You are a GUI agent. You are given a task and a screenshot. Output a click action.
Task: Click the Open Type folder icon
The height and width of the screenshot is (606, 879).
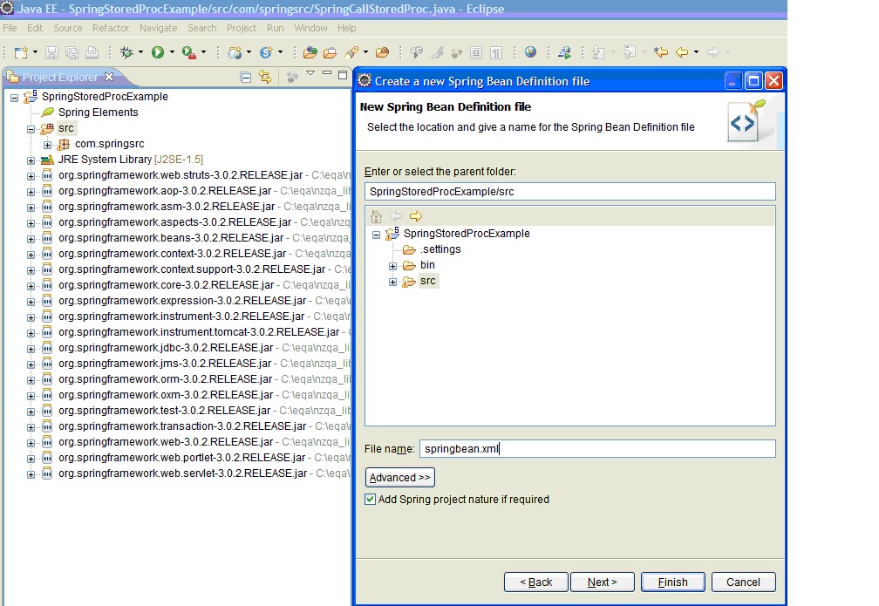(310, 52)
